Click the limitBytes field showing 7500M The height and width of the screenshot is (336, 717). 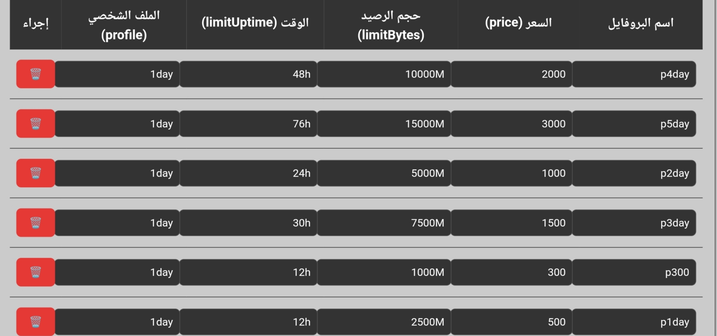[384, 223]
